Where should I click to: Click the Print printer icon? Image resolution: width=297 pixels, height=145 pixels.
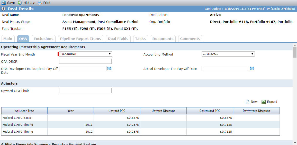pos(39,3)
